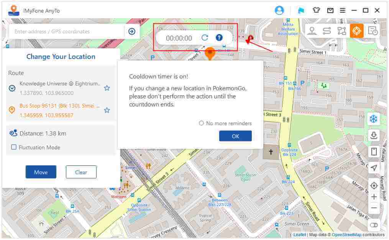Select the No more reminders option
Viewport: 389px width, 240px height.
tap(201, 123)
